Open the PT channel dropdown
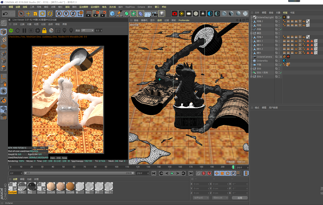 [x=88, y=31]
